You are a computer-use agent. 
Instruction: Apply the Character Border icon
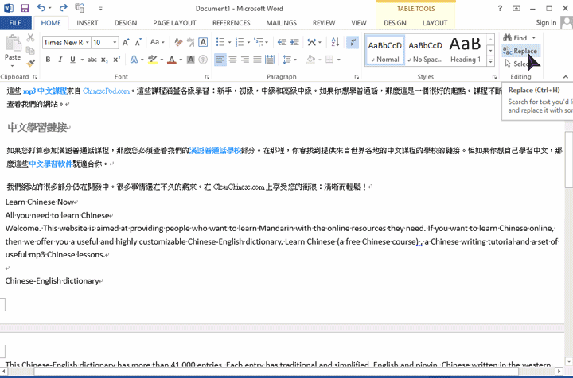(x=203, y=42)
